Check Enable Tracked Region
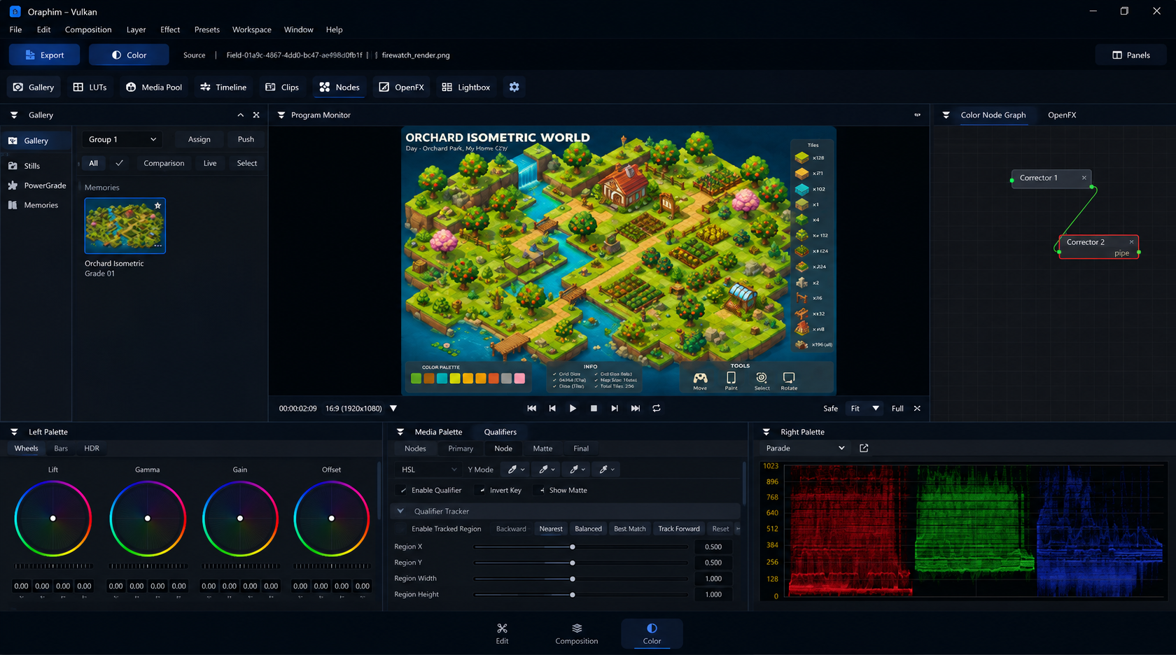Image resolution: width=1176 pixels, height=655 pixels. 401,529
